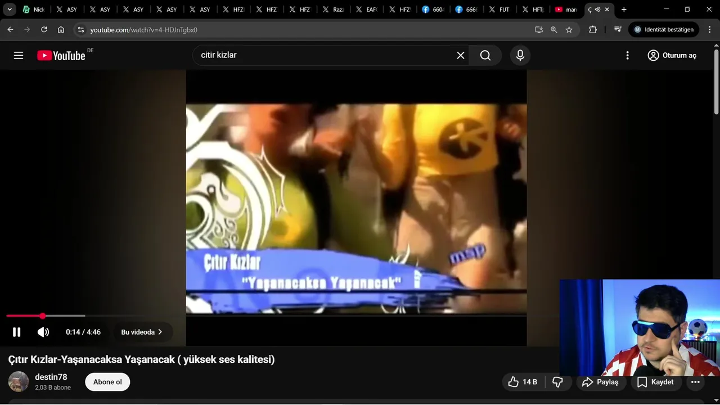Start voice search with the microphone icon

[x=520, y=55]
